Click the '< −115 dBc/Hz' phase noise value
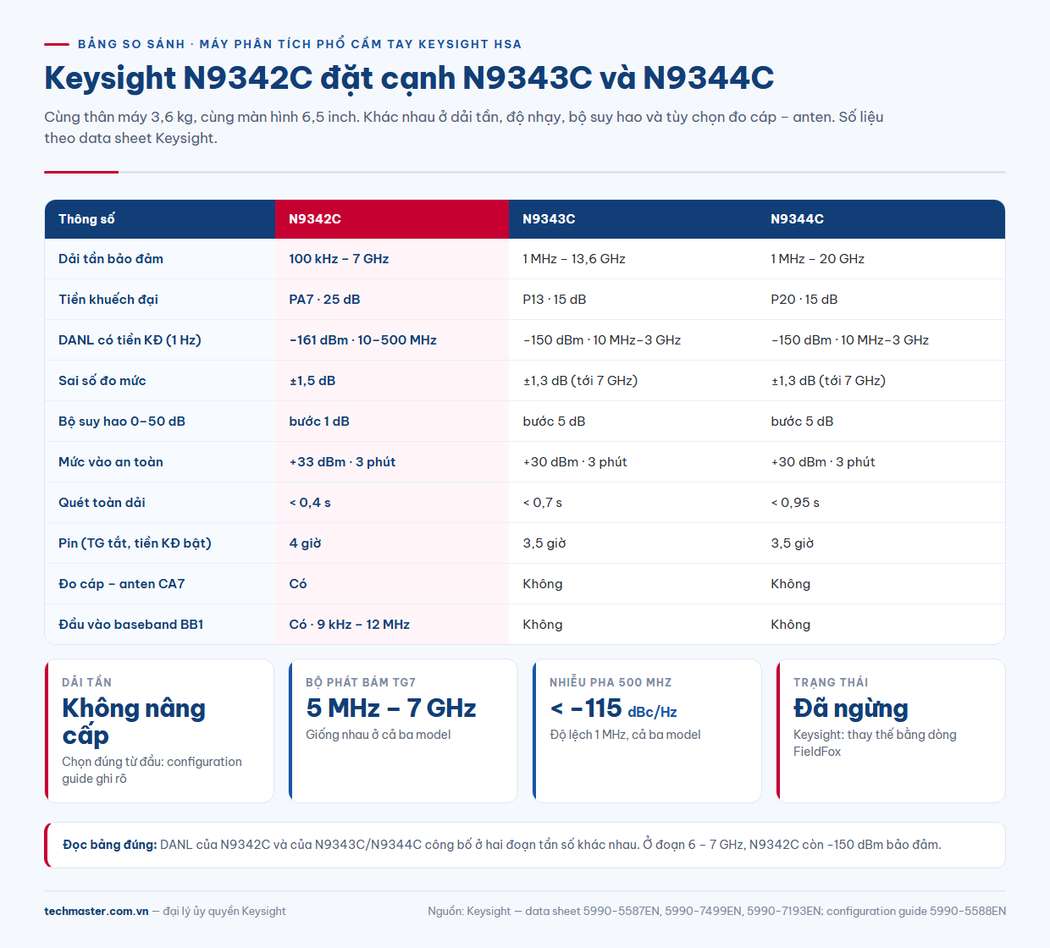The image size is (1050, 948). 614,708
